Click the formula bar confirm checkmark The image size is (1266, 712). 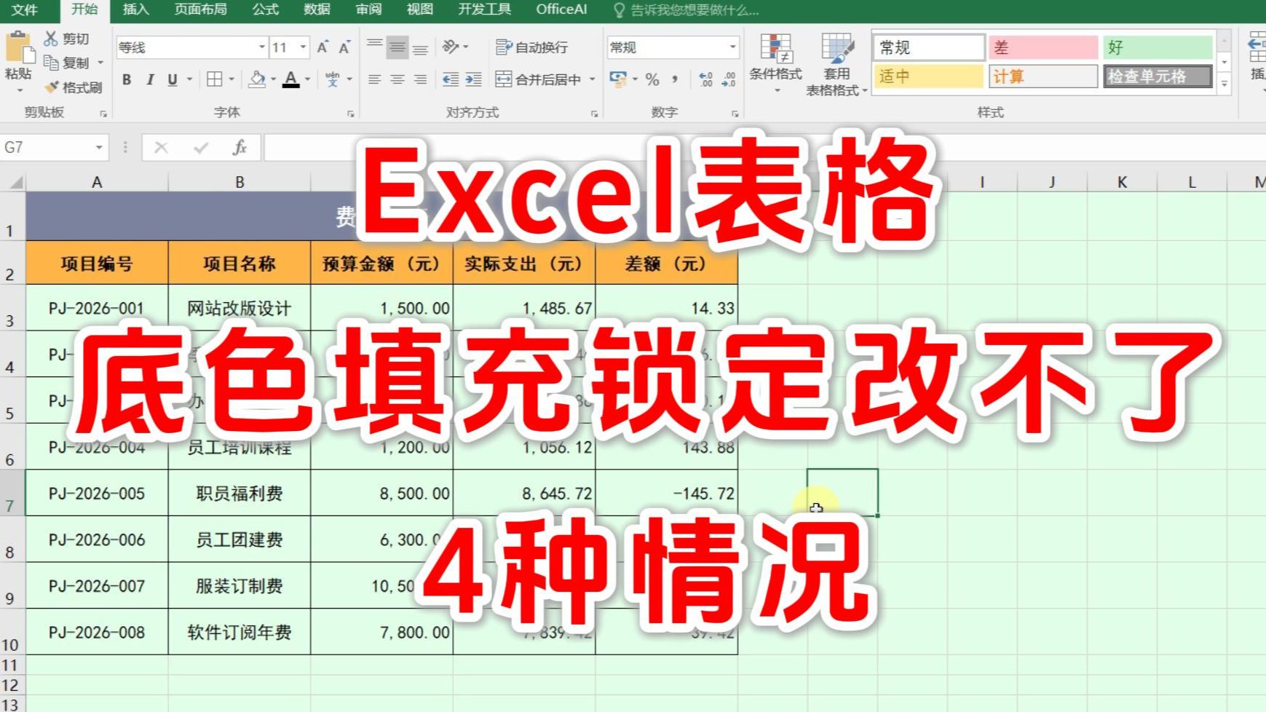(x=201, y=148)
